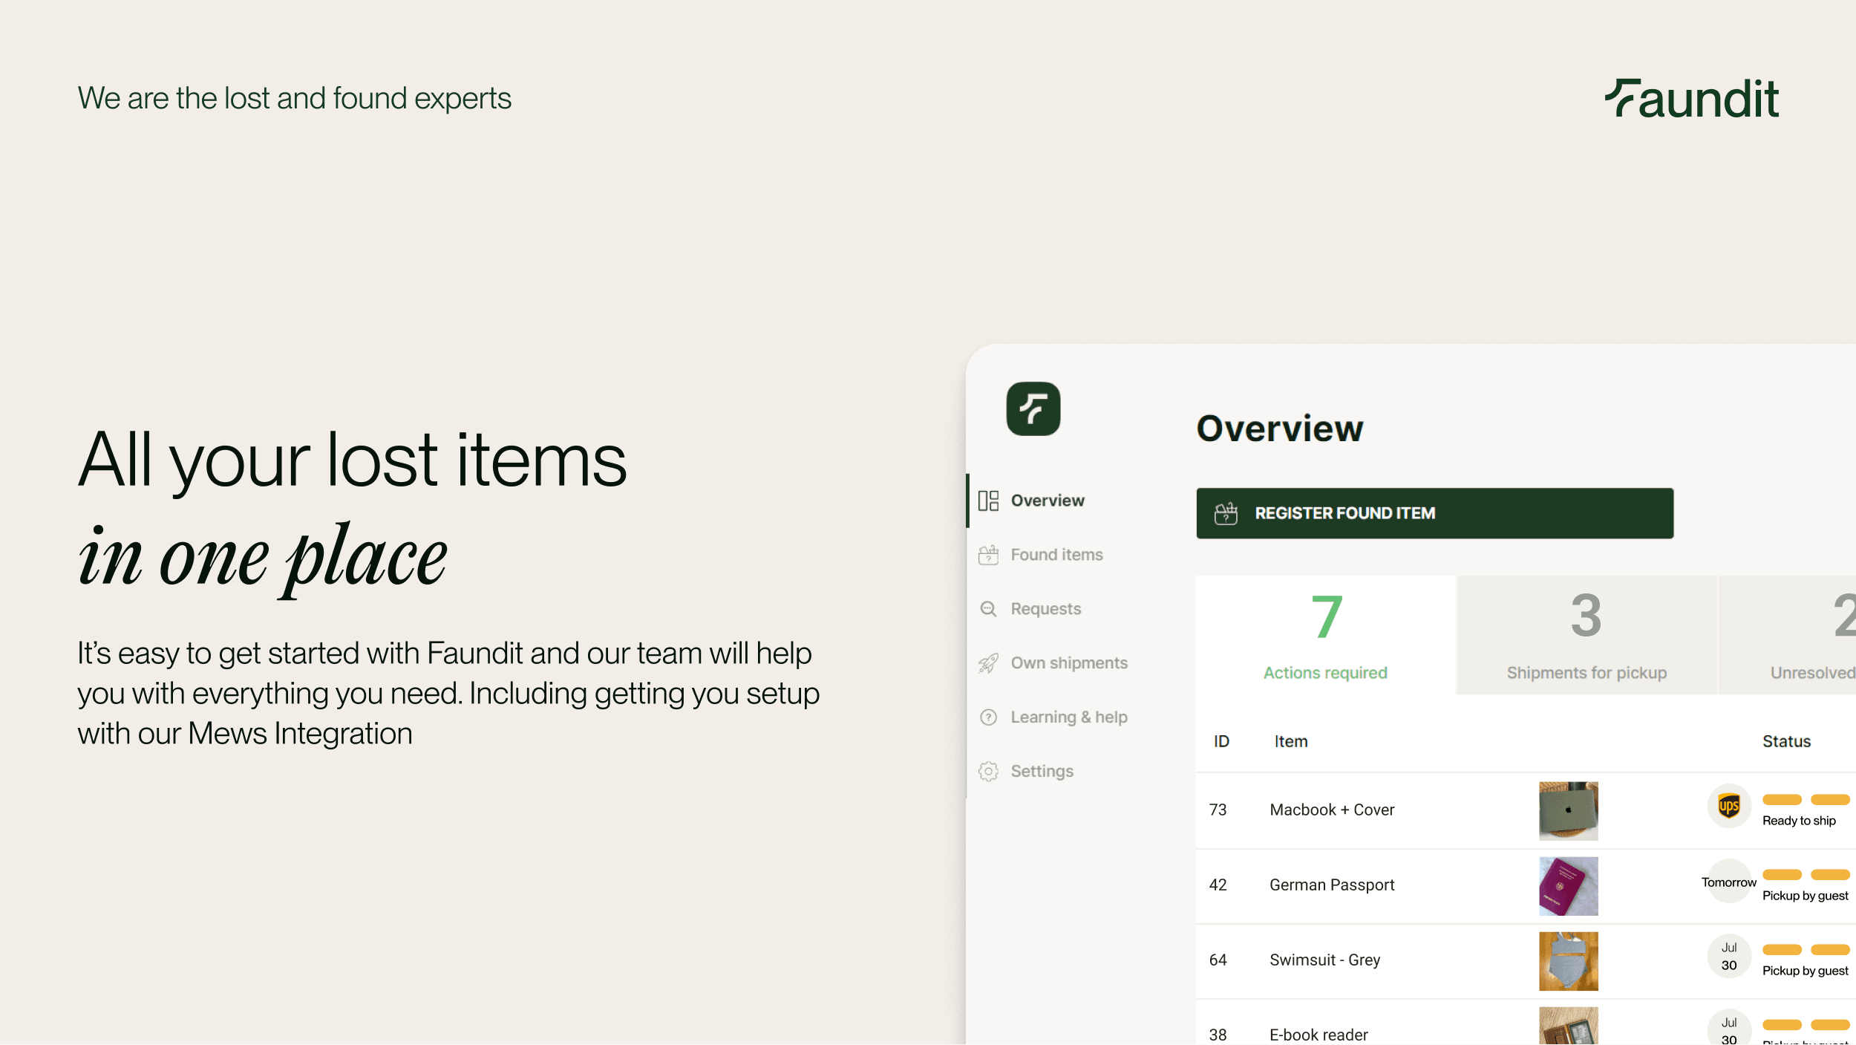The image size is (1856, 1045).
Task: Open the Swimsuit - Grey photo thumbnail
Action: 1568,960
